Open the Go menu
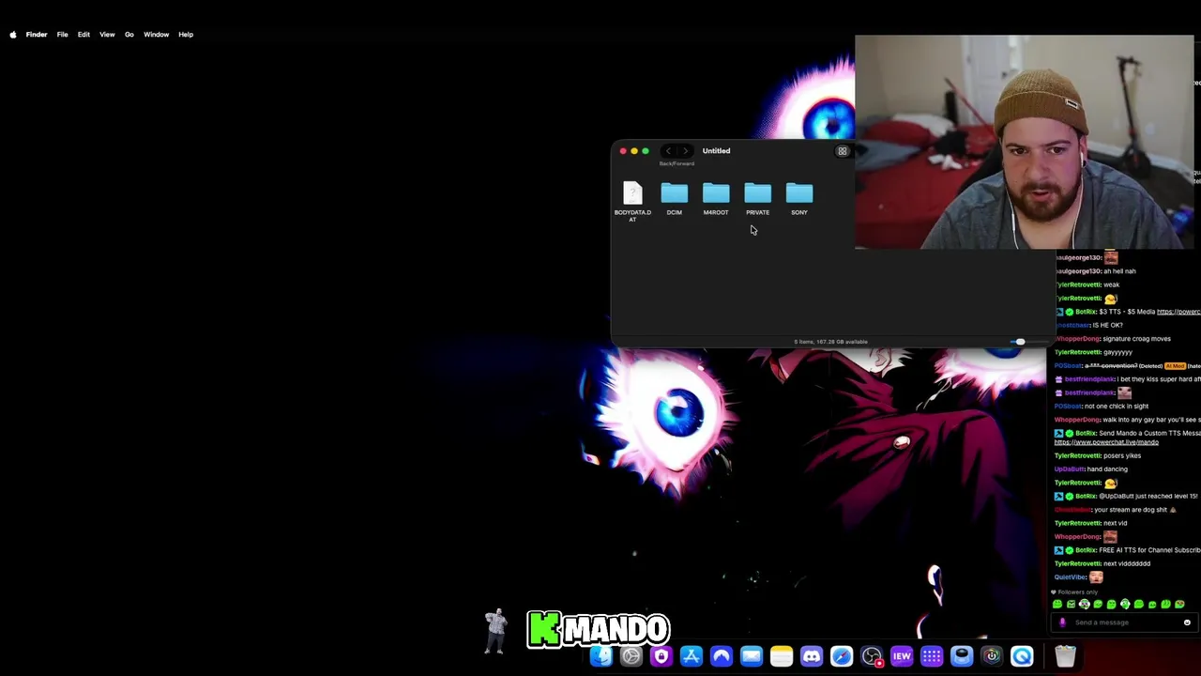This screenshot has width=1201, height=676. 129,35
